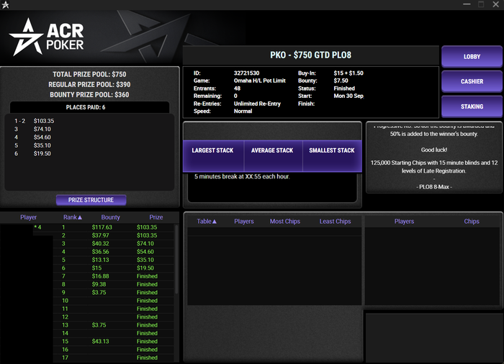The image size is (504, 364).
Task: Open the Staking page
Action: (x=472, y=106)
